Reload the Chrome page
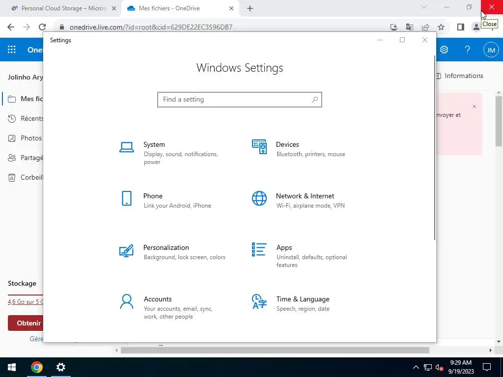Viewport: 503px width, 377px height. pos(42,27)
